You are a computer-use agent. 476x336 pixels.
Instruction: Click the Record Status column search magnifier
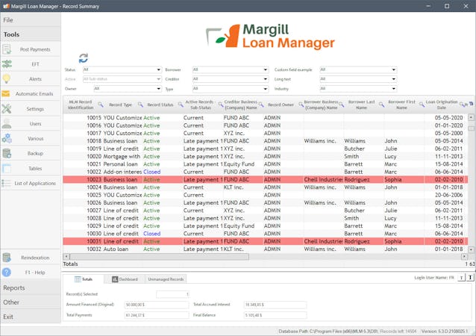[x=181, y=105]
